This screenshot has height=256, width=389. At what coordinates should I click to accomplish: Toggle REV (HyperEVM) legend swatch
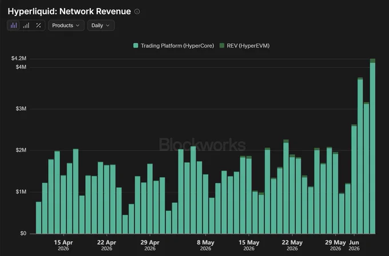(x=222, y=45)
